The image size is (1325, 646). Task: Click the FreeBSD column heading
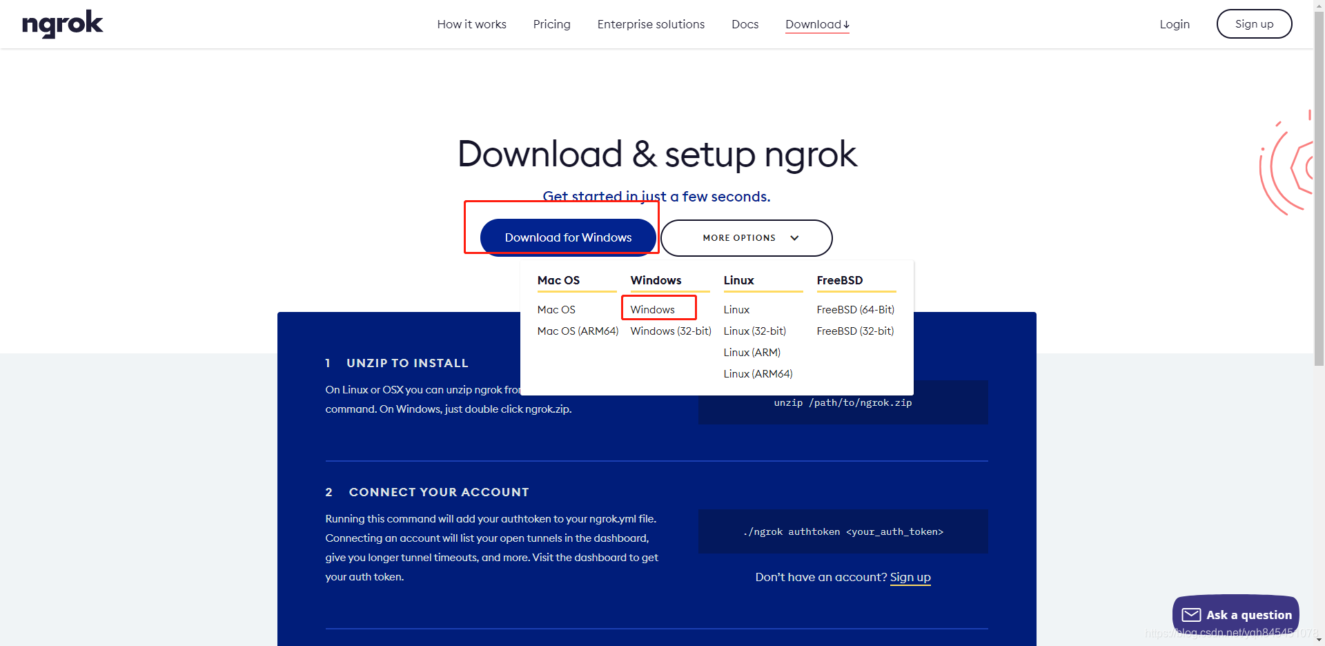(840, 280)
